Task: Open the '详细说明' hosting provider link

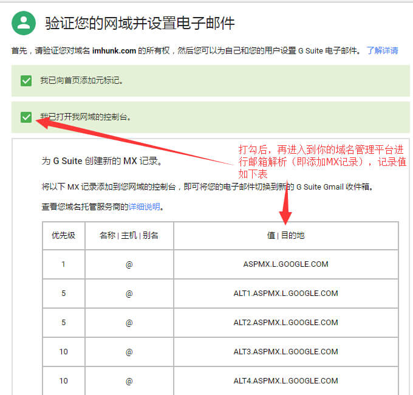Action: click(x=145, y=207)
